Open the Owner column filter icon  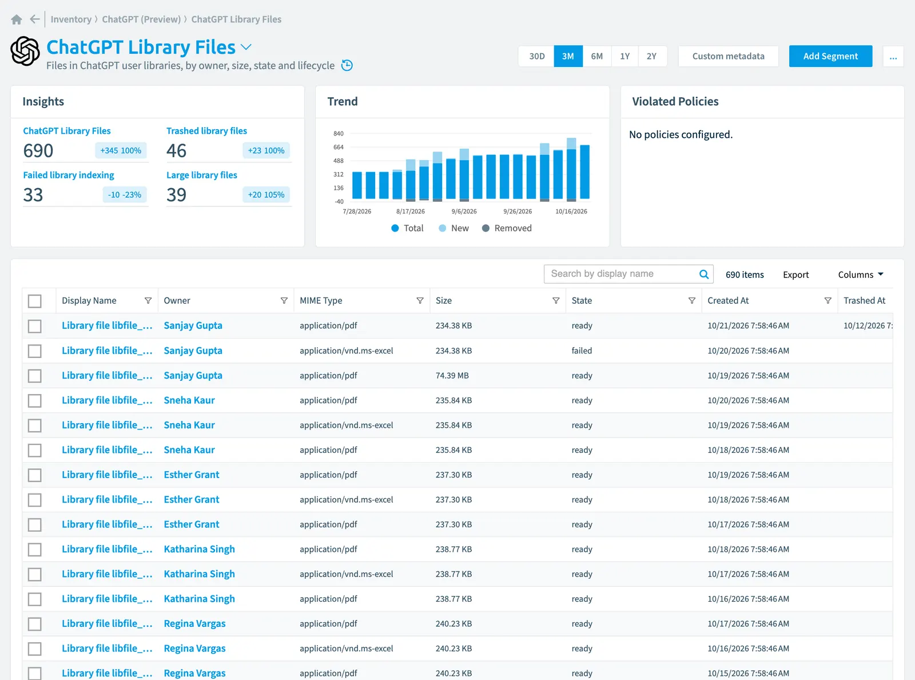[284, 301]
